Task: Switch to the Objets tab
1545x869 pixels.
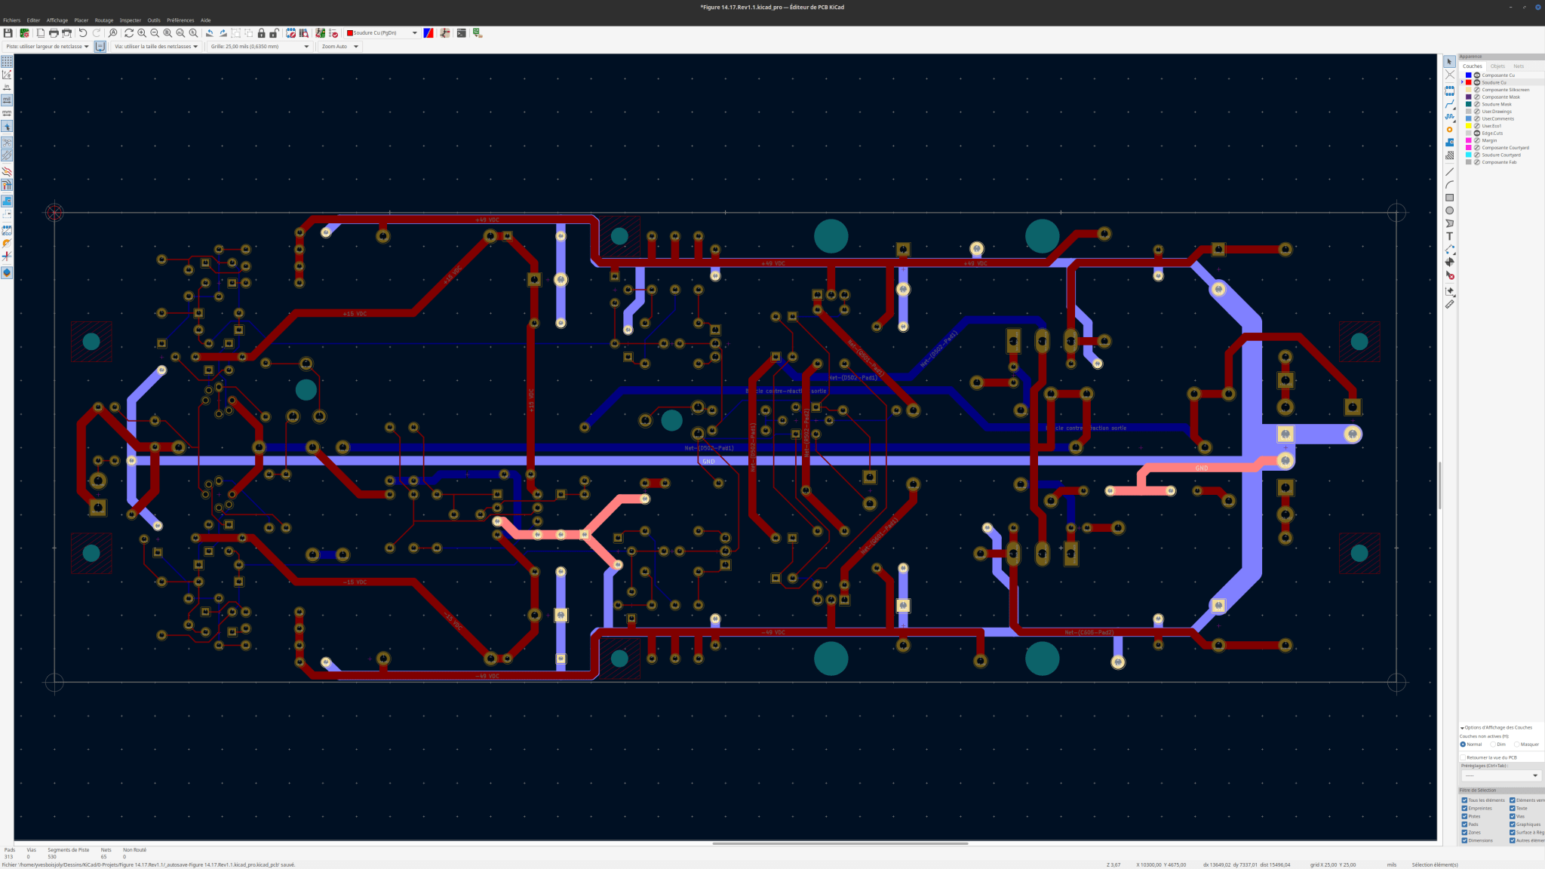Action: (1497, 66)
